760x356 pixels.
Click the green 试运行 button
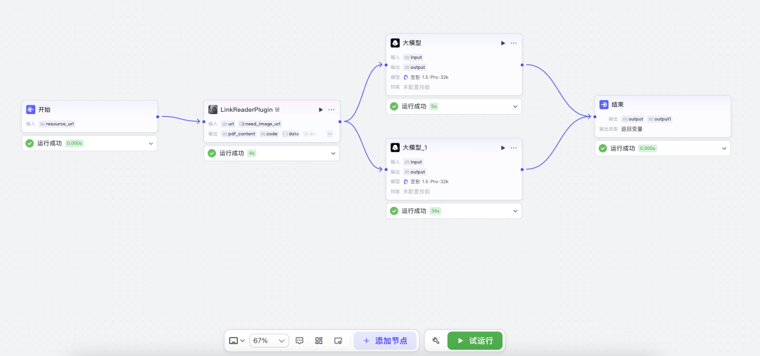coord(475,341)
